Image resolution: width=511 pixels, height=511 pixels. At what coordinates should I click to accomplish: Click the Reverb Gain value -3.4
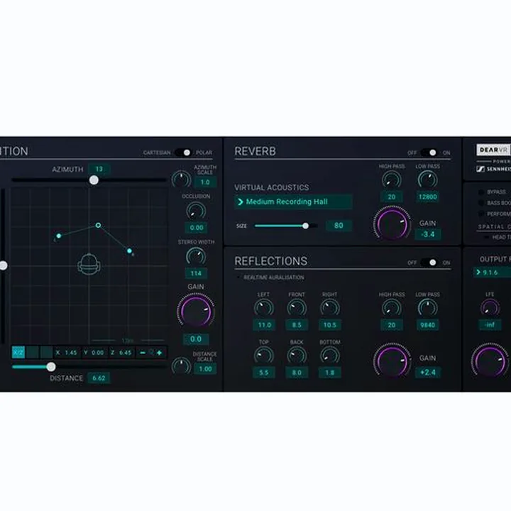(x=427, y=234)
